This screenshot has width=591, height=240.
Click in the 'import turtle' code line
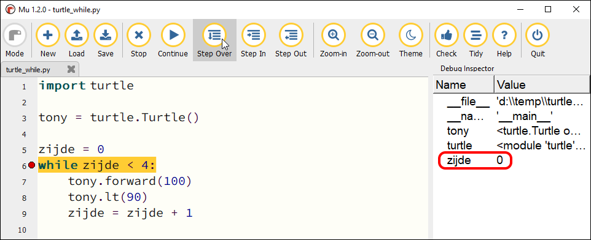tap(86, 86)
